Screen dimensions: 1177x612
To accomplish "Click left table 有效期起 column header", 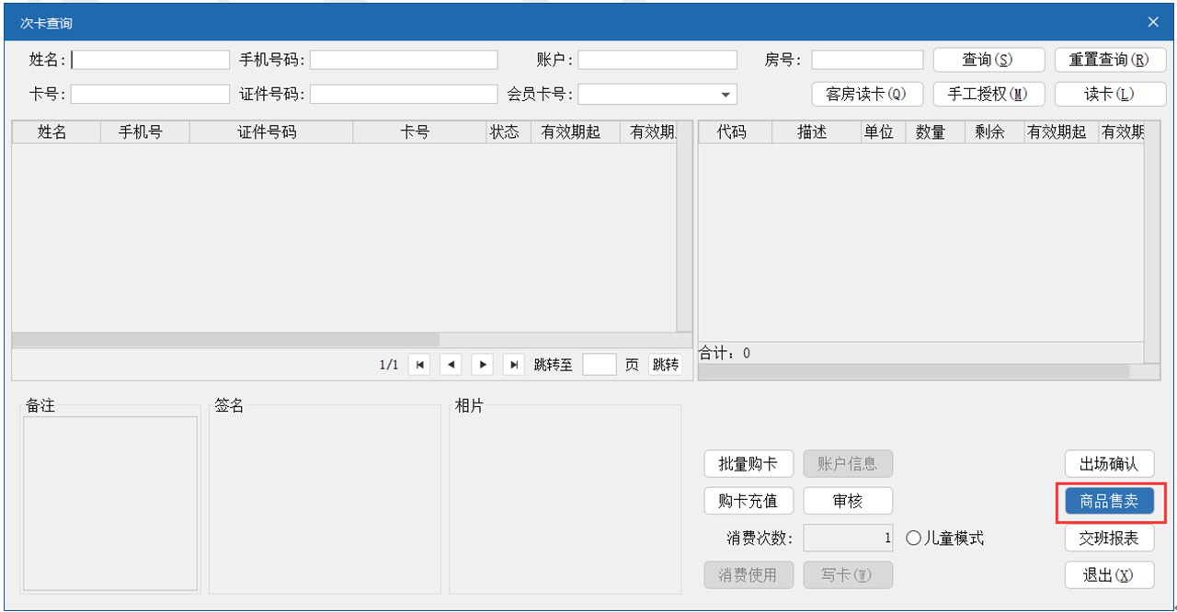I will pos(575,132).
